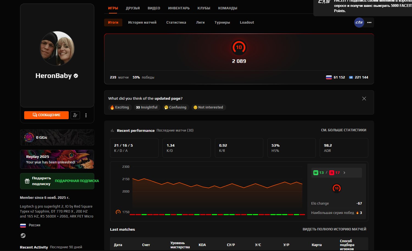
Task: Open the КОМАНДЫ section
Action: coord(228,8)
